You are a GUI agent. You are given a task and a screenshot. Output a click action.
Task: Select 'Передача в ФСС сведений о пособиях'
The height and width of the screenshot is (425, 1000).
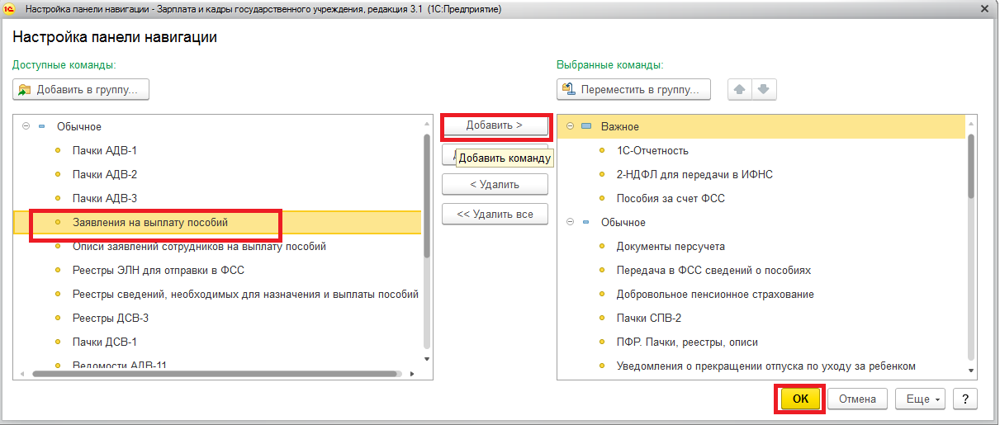761,270
